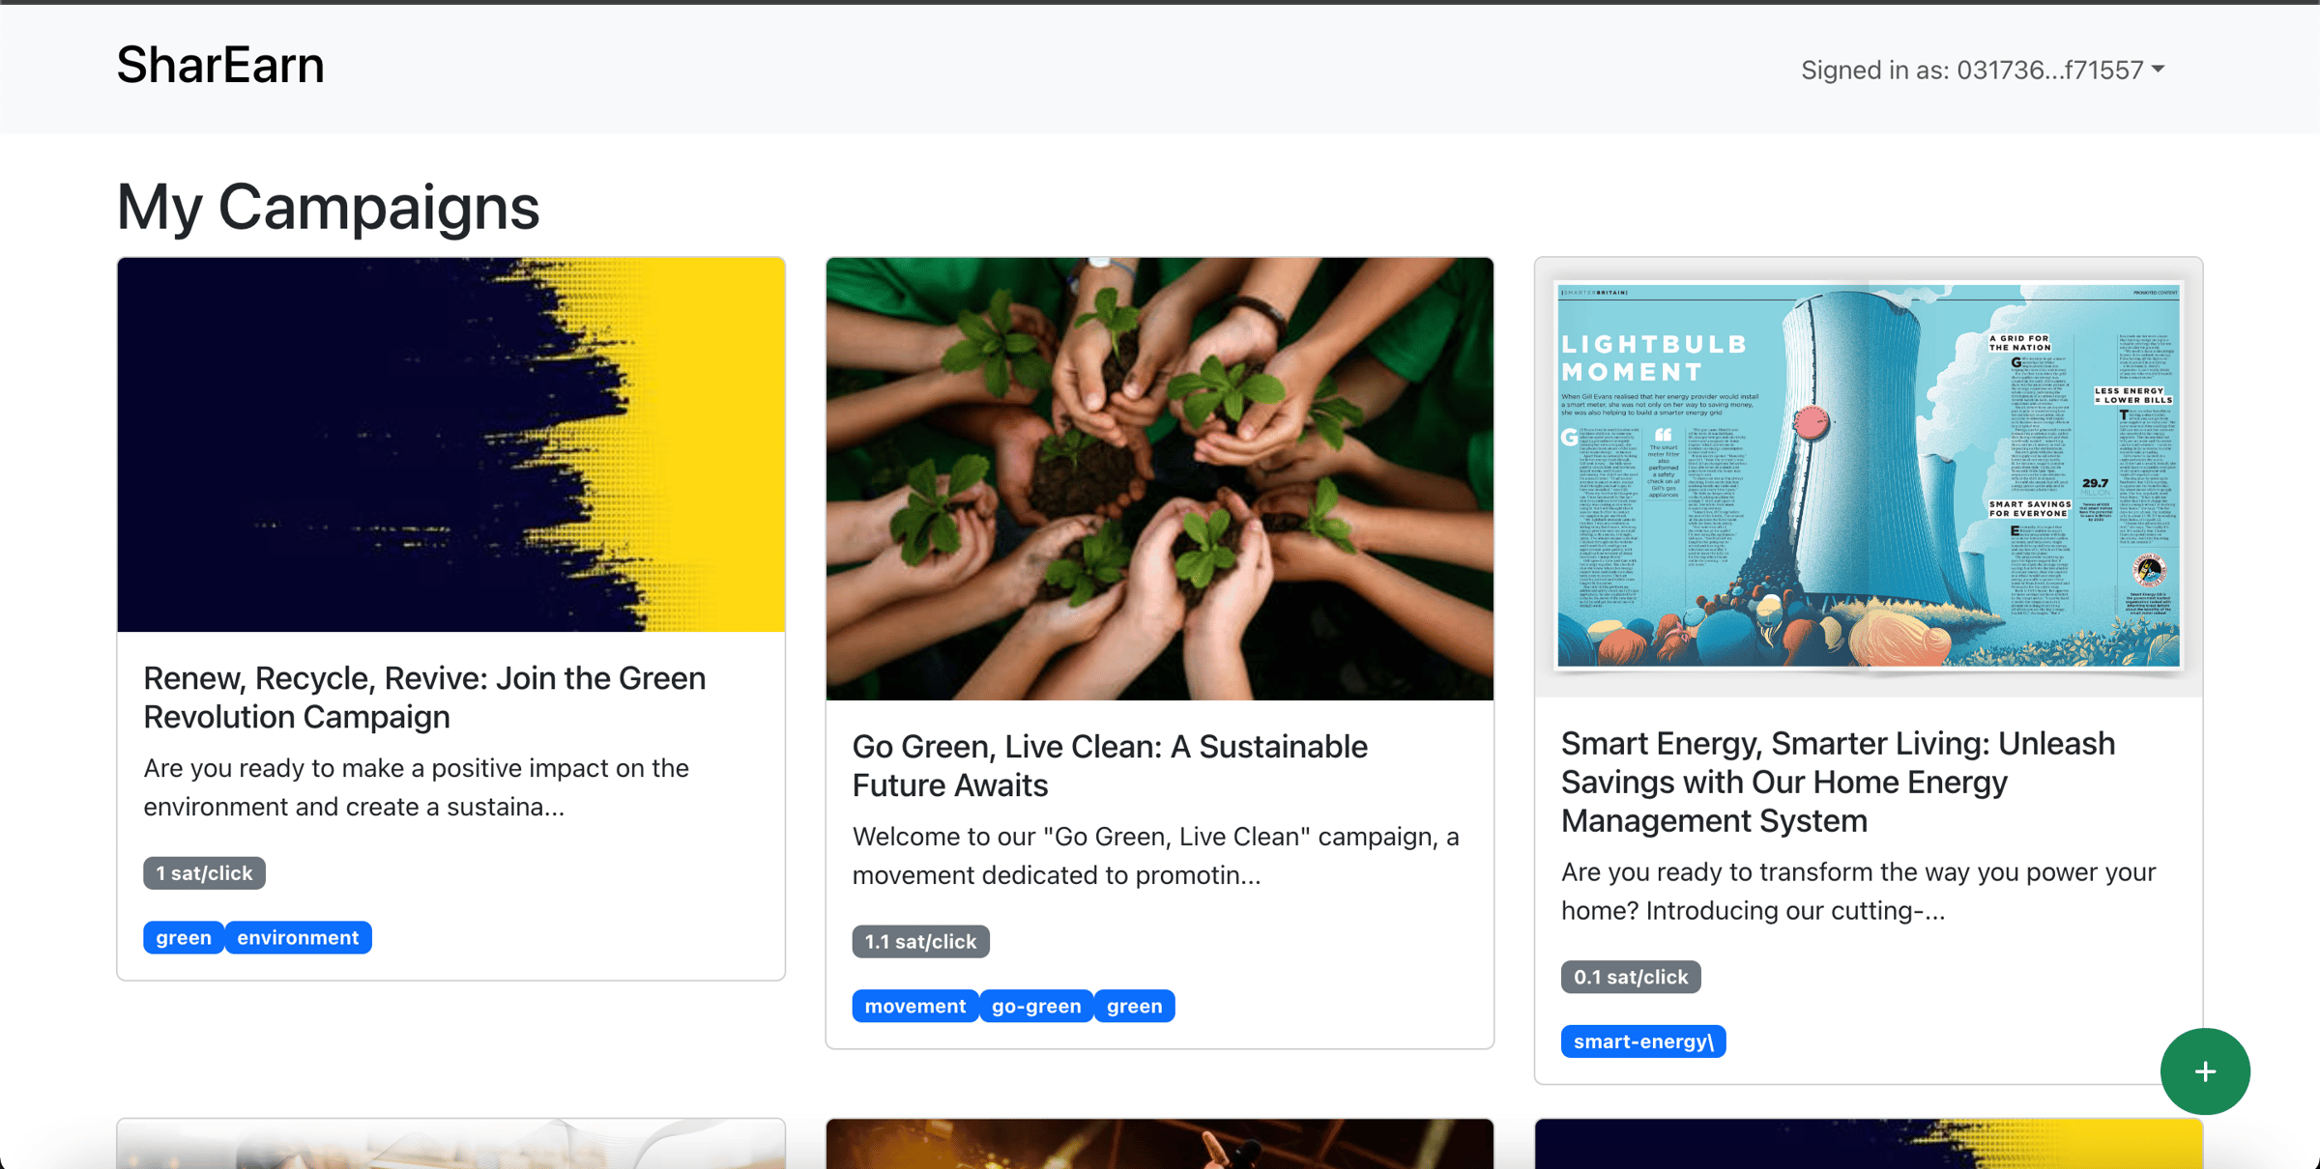Open Smart Energy, Smarter Living campaign title

1838,781
